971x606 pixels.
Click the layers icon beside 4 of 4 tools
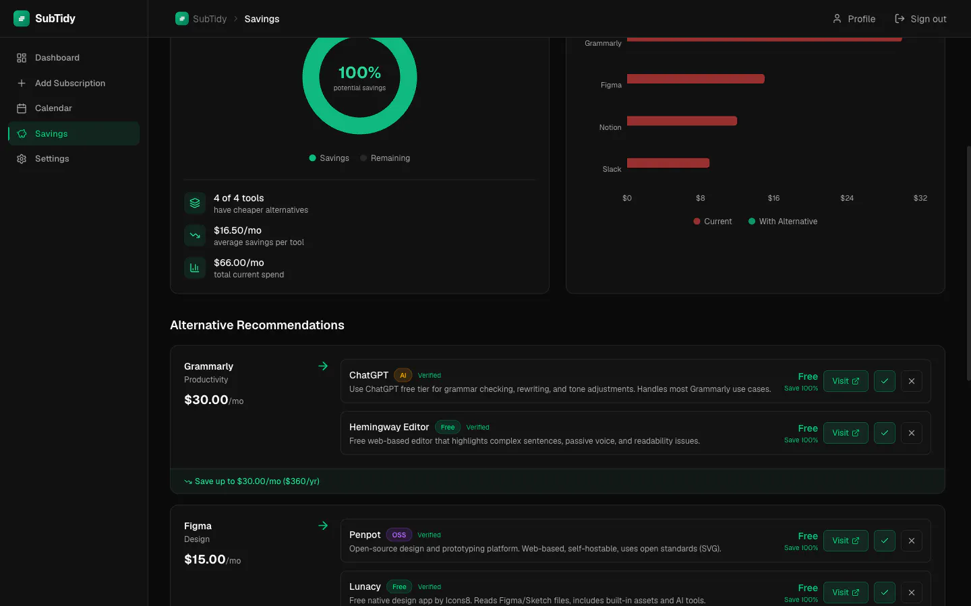[195, 203]
